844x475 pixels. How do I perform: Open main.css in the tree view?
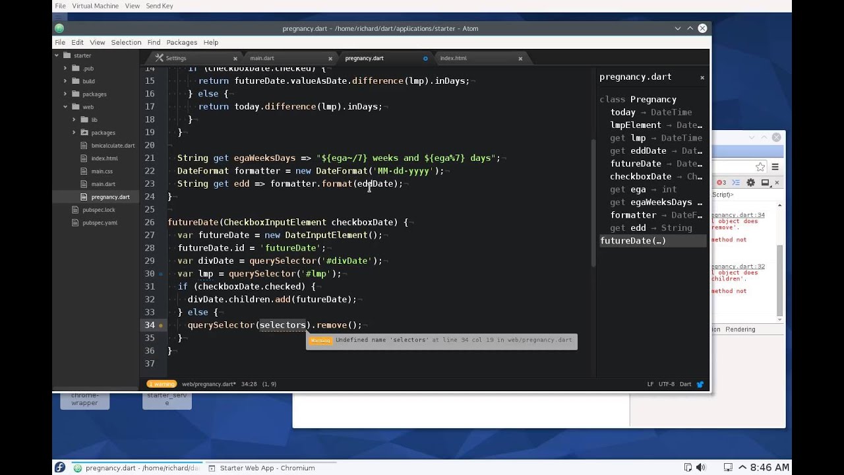coord(102,171)
